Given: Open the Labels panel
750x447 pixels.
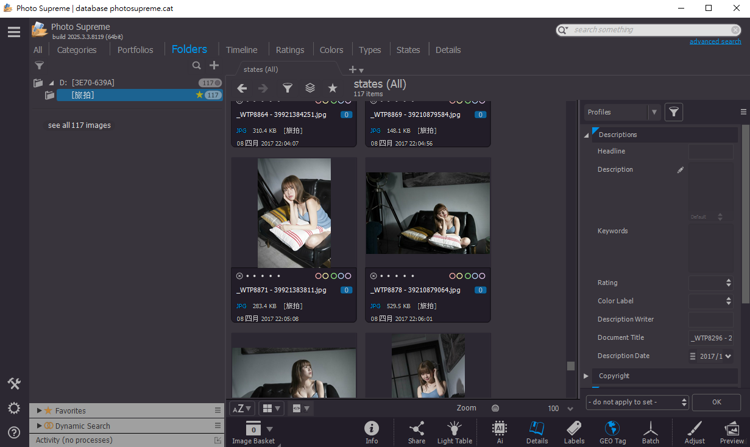Looking at the screenshot, I should click(x=574, y=432).
